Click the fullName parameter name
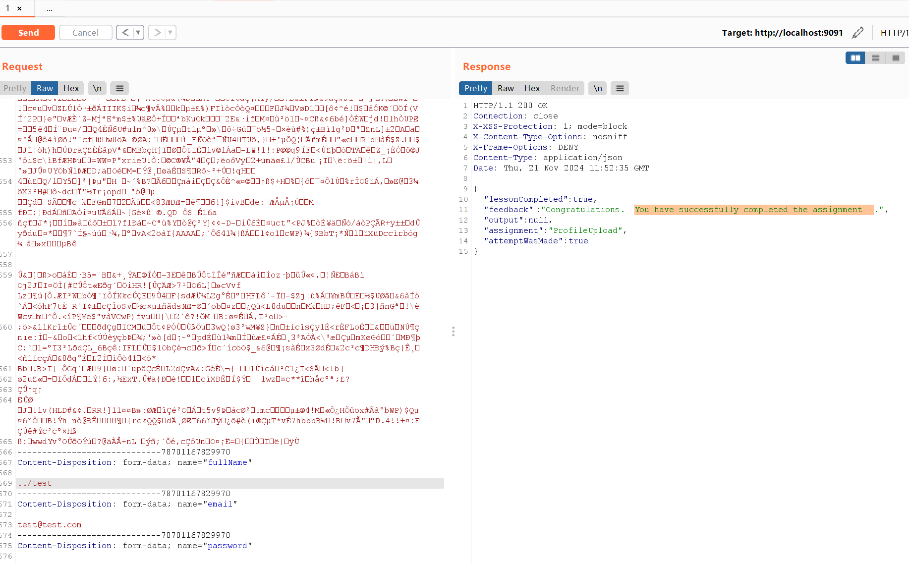 (x=227, y=462)
